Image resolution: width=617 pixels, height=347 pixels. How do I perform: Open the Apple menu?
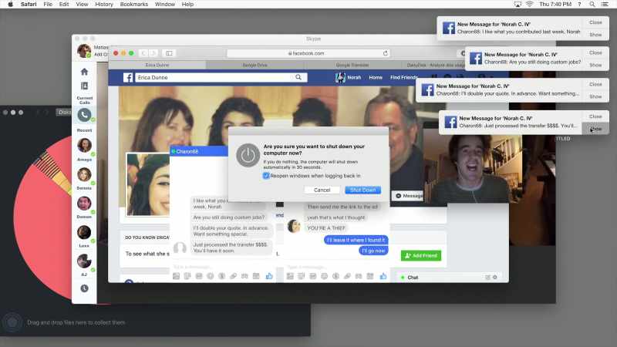tap(11, 5)
